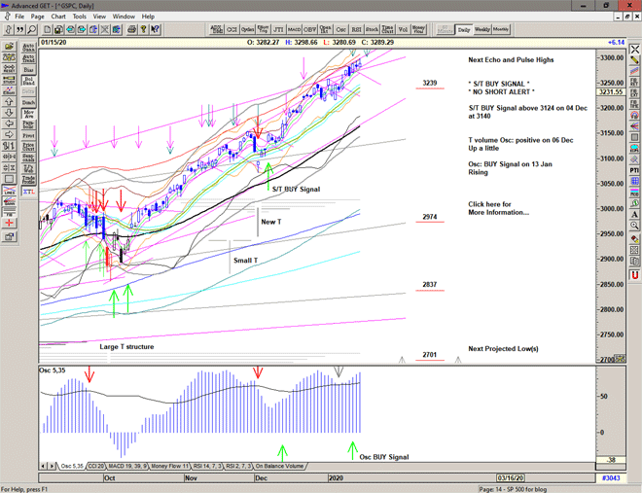Toggle the Bias study button
642x493 pixels.
[x=28, y=70]
